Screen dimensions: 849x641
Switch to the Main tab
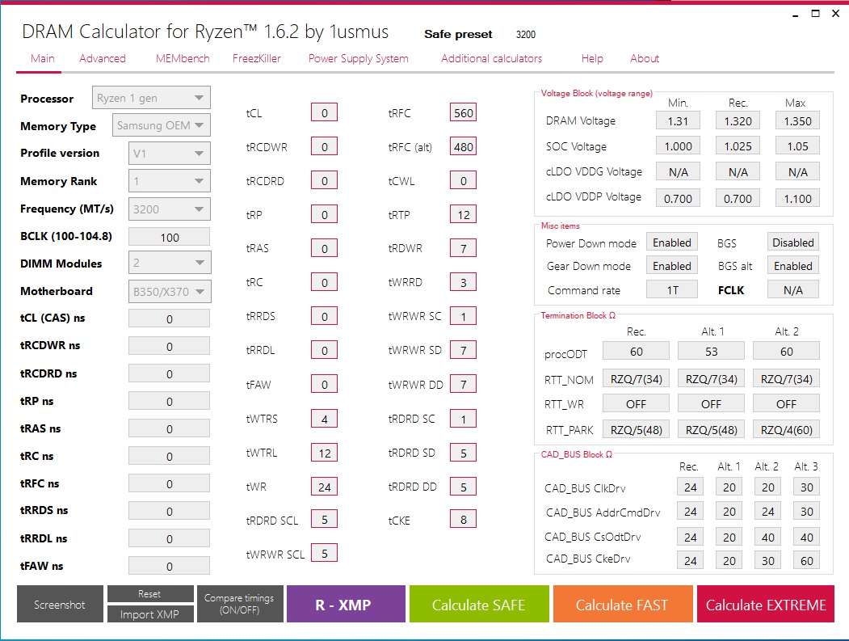pos(42,58)
